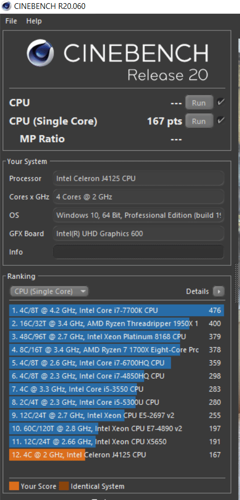Click the brown Identical System legend swatch
This screenshot has width=240, height=500.
click(x=64, y=486)
